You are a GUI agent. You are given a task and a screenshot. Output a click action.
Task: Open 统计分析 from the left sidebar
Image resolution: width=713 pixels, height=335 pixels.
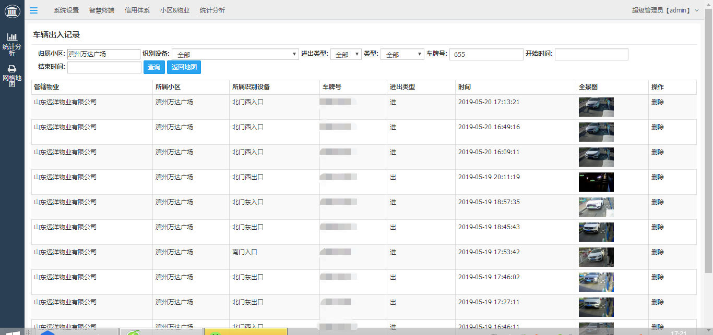(x=12, y=44)
